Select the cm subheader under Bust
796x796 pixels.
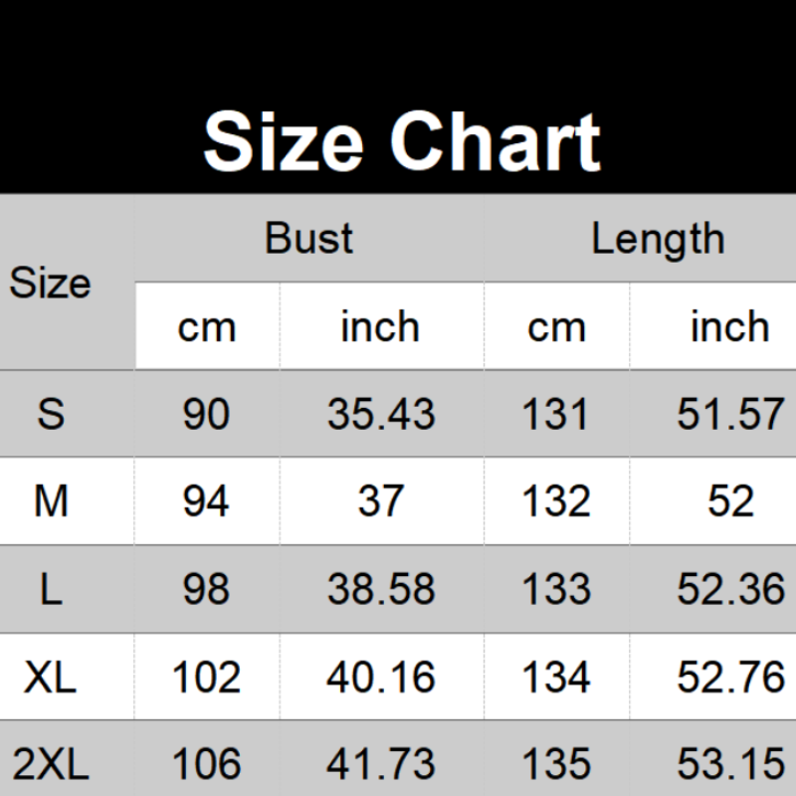click(x=207, y=327)
